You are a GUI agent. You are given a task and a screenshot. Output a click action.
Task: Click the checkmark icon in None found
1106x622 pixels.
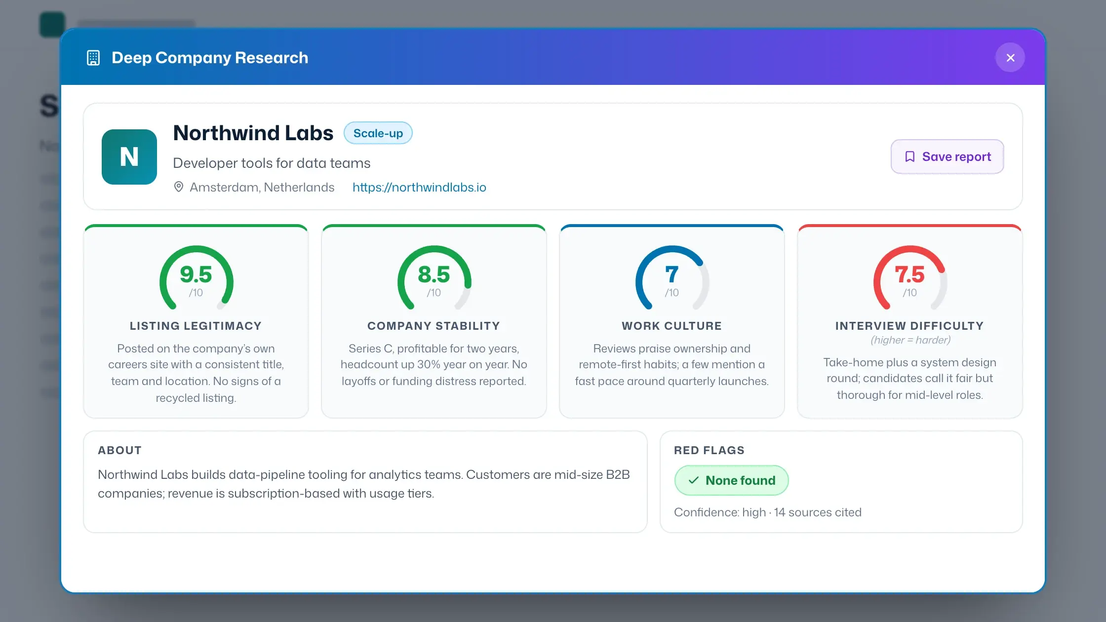click(694, 480)
